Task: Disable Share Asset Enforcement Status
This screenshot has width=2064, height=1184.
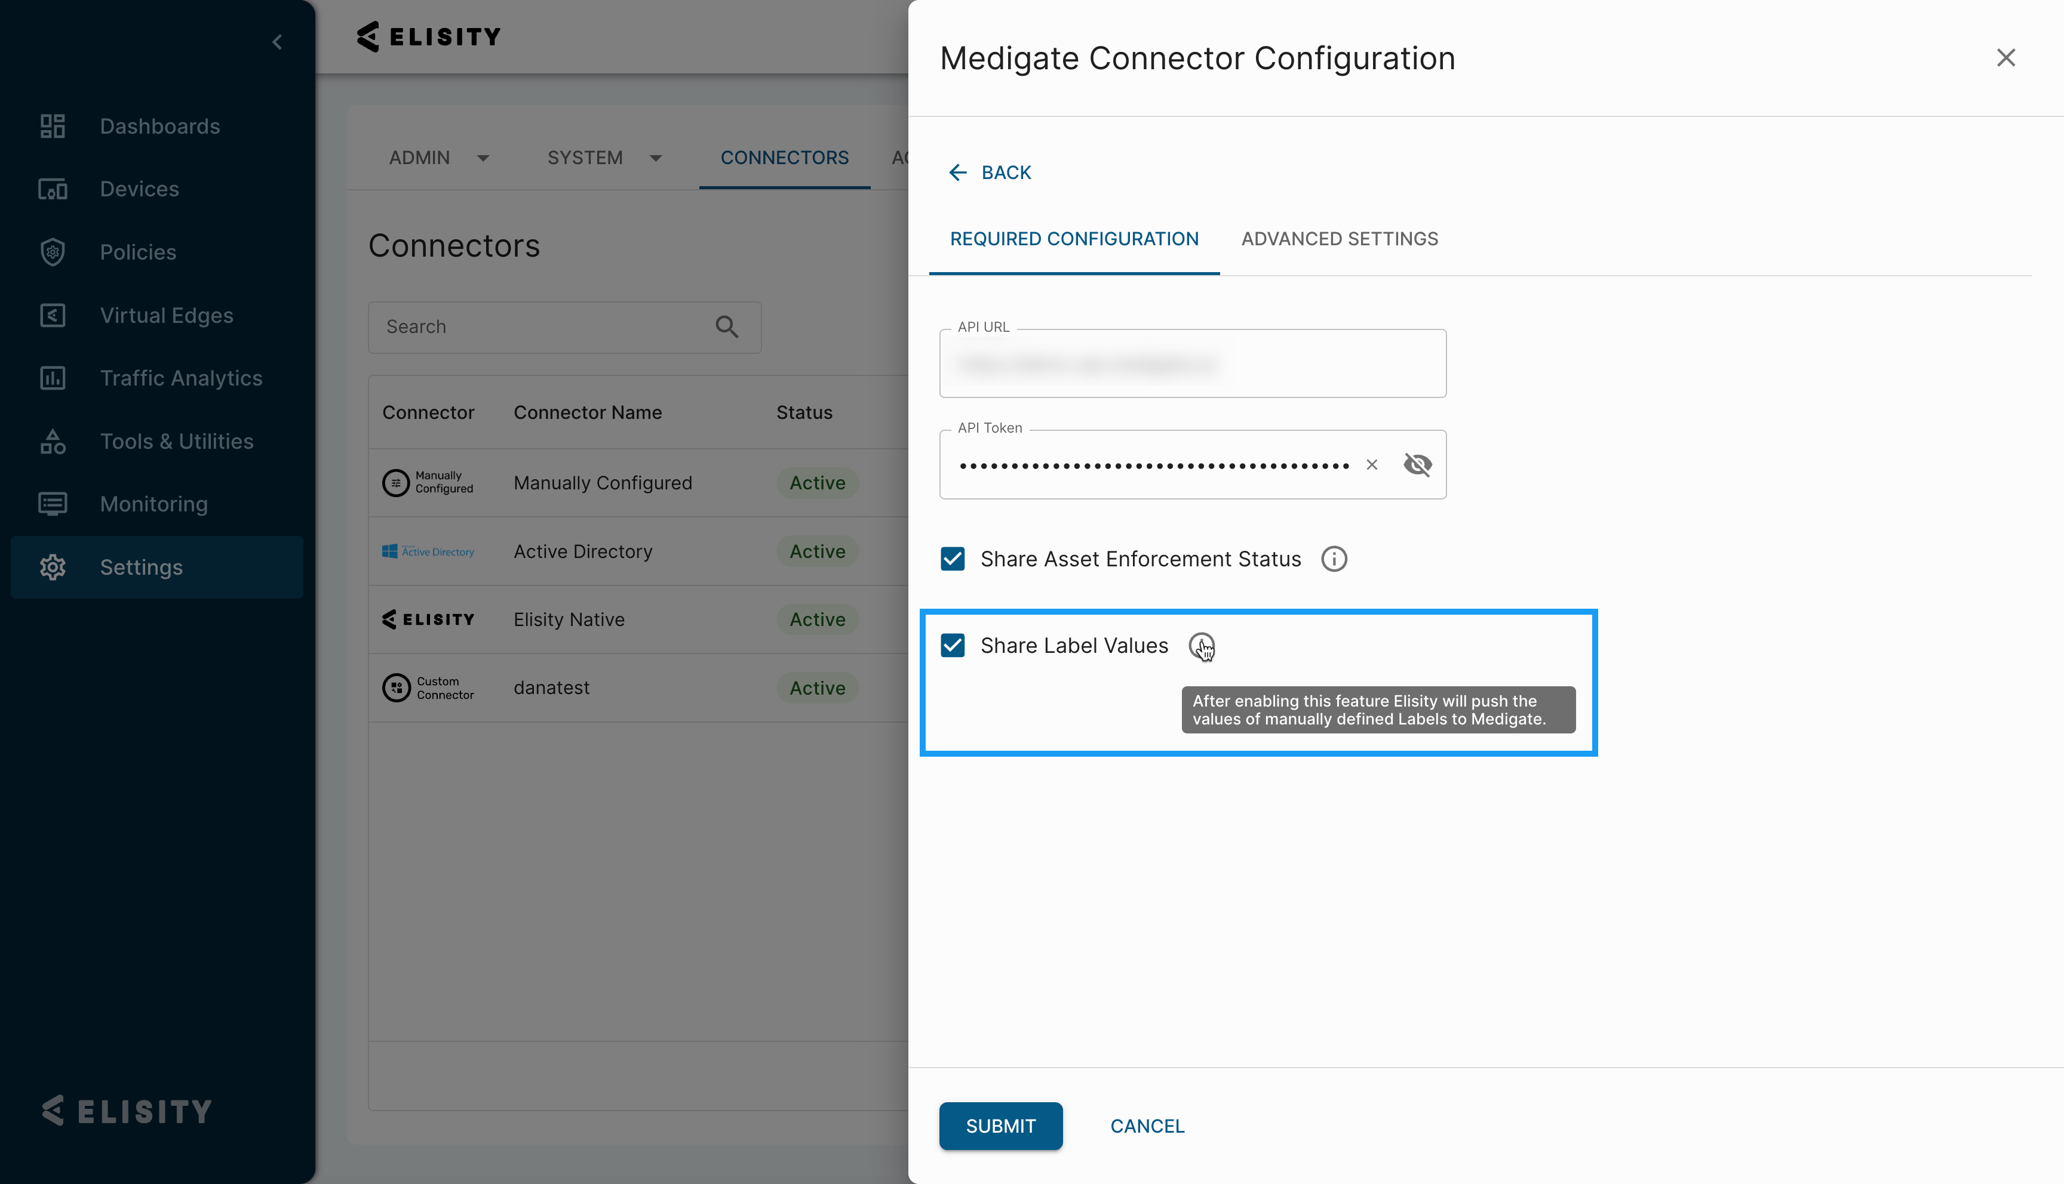Action: pyautogui.click(x=952, y=559)
